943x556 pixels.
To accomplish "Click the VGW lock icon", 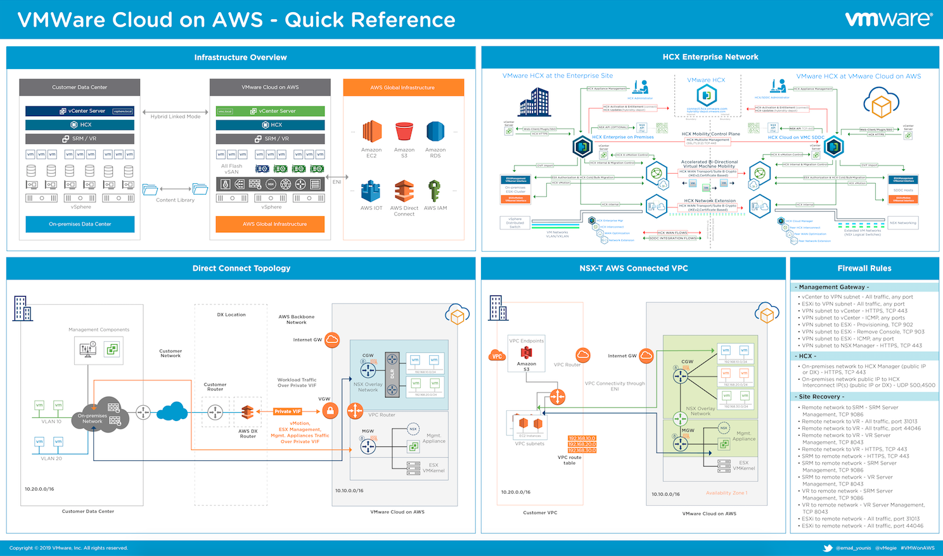I will [330, 411].
